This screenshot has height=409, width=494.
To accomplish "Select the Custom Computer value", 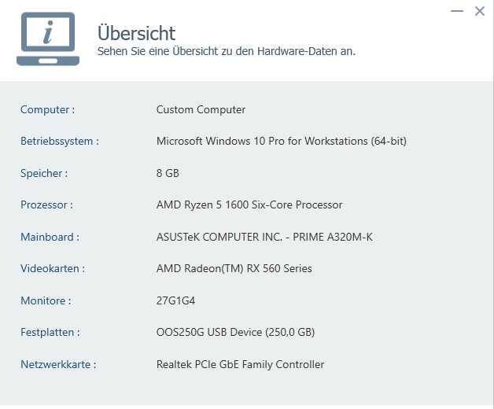I will tap(201, 109).
